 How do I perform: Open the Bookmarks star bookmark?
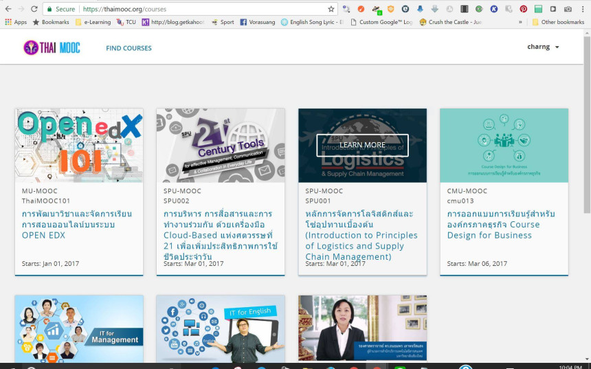pos(51,22)
